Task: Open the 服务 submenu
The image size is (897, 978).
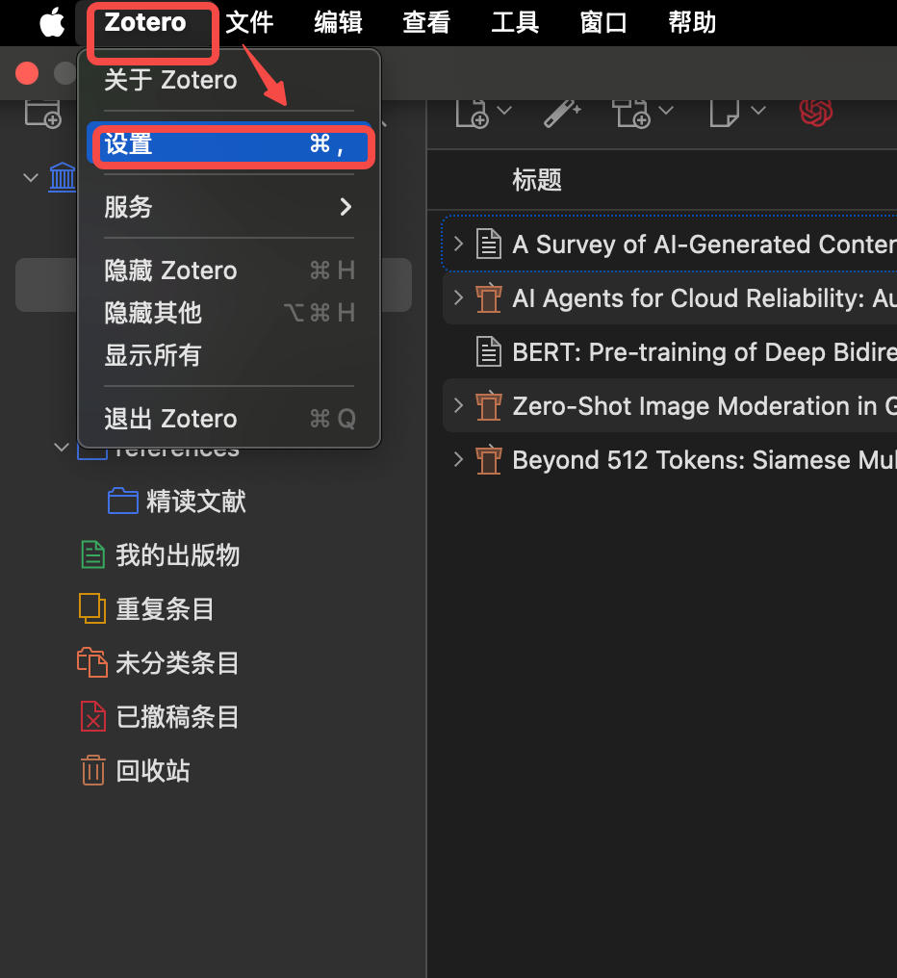Action: [x=229, y=207]
